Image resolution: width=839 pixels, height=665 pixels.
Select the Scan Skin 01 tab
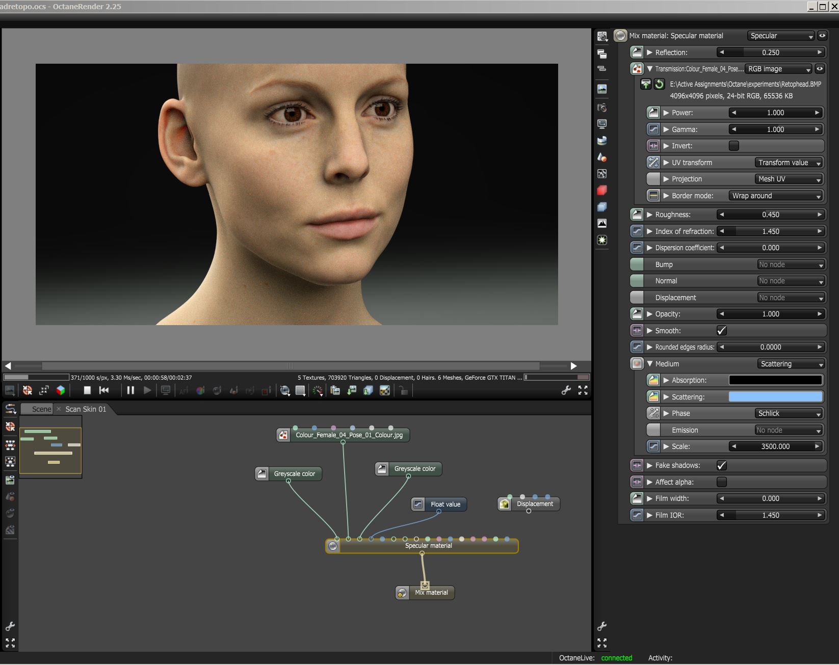(x=86, y=409)
